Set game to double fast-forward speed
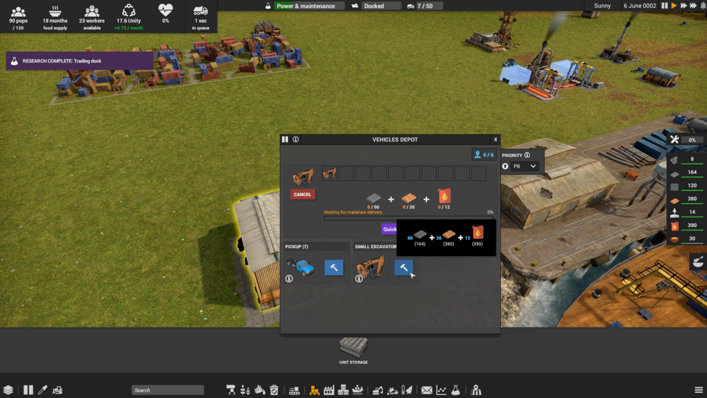The width and height of the screenshot is (707, 398). click(684, 6)
